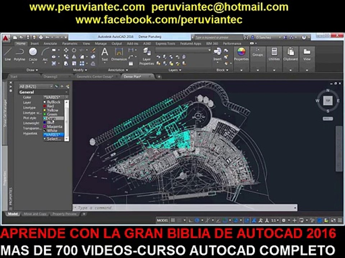Viewport: 345px width, 258px height.
Task: Click the Dimension tool
Action: [119, 54]
